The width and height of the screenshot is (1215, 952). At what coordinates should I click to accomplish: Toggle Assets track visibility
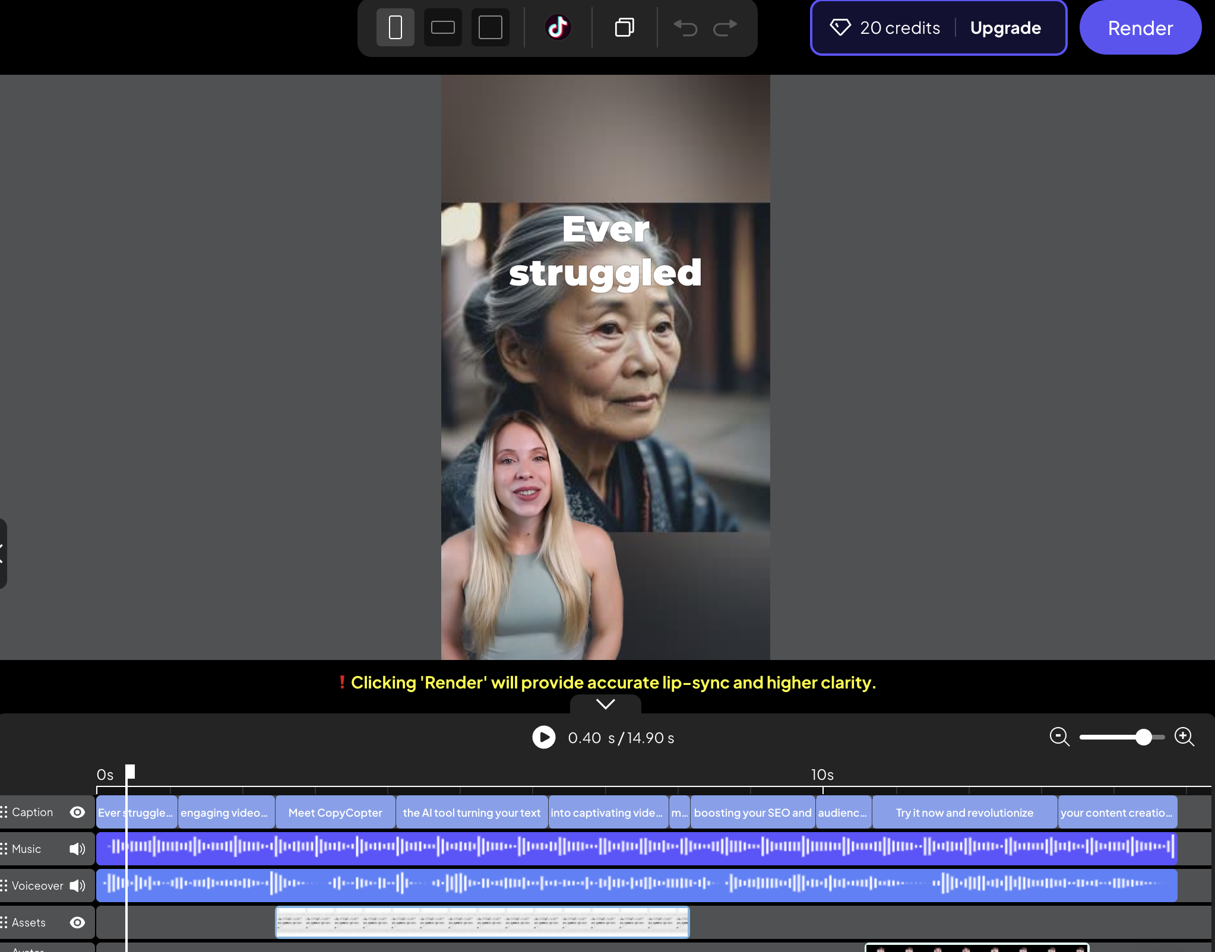click(78, 922)
